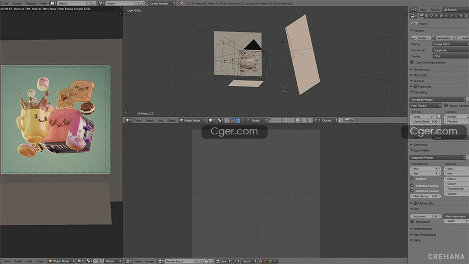Open Global orientation dropdown in top viewport
469x264 pixels.
[259, 121]
